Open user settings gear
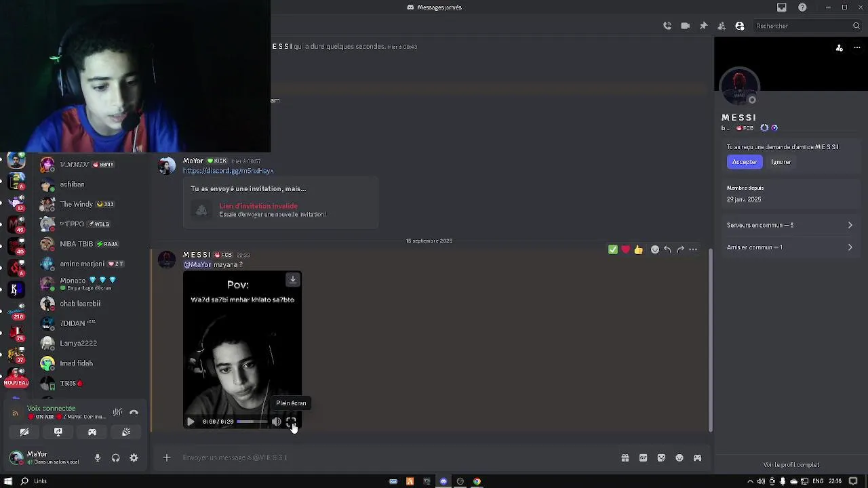868x488 pixels. (134, 458)
